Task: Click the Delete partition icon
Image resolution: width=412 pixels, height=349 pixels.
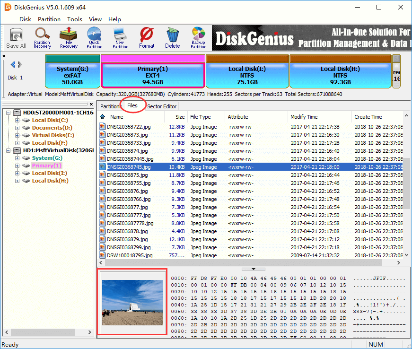Action: [172, 38]
